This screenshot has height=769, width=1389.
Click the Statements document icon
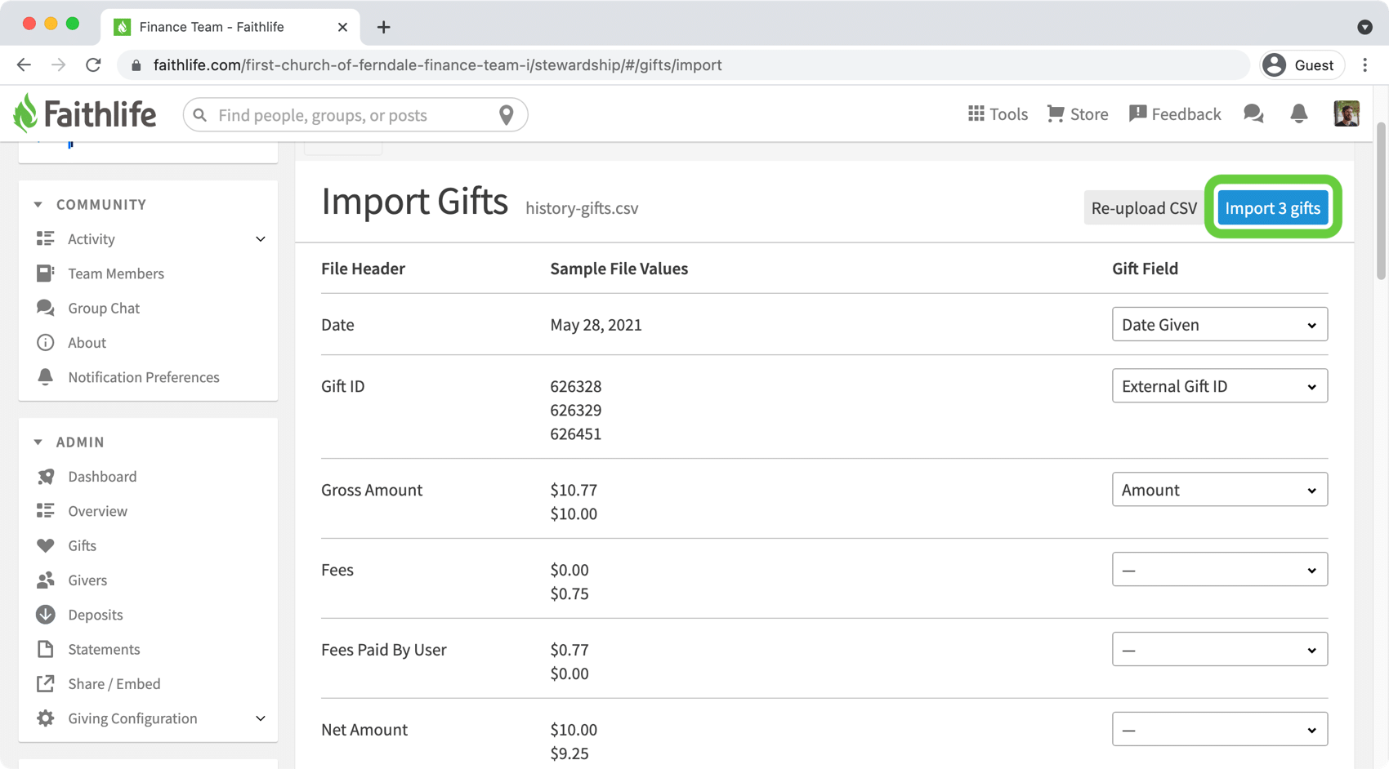(x=46, y=649)
